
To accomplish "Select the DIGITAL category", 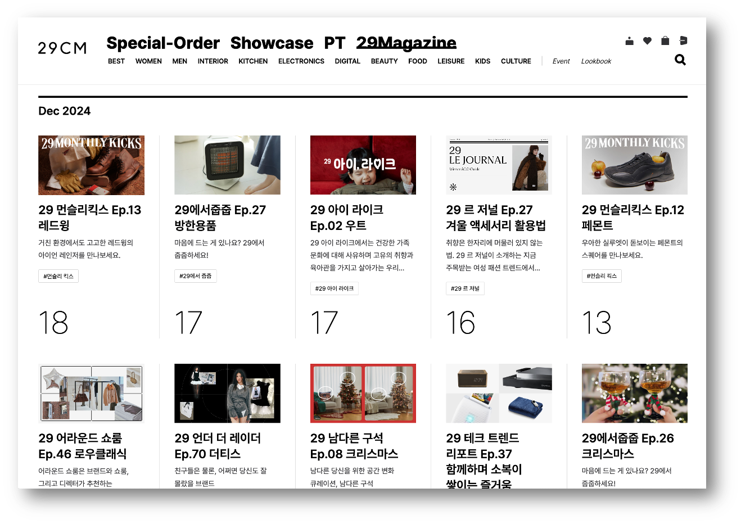I will click(347, 61).
